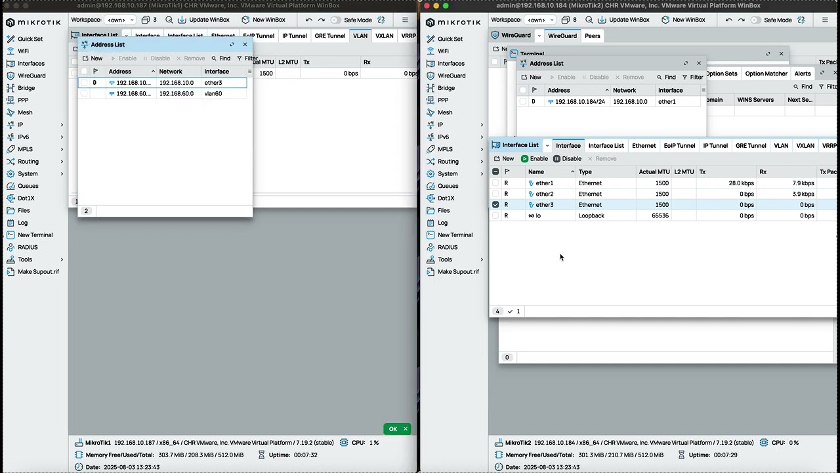Image resolution: width=840 pixels, height=473 pixels.
Task: Open WireGuard in the left WinBox sidebar
Action: coord(31,76)
